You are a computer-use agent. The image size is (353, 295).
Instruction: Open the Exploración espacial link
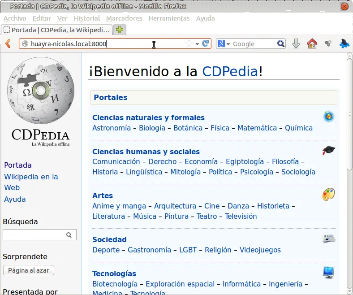(180, 284)
